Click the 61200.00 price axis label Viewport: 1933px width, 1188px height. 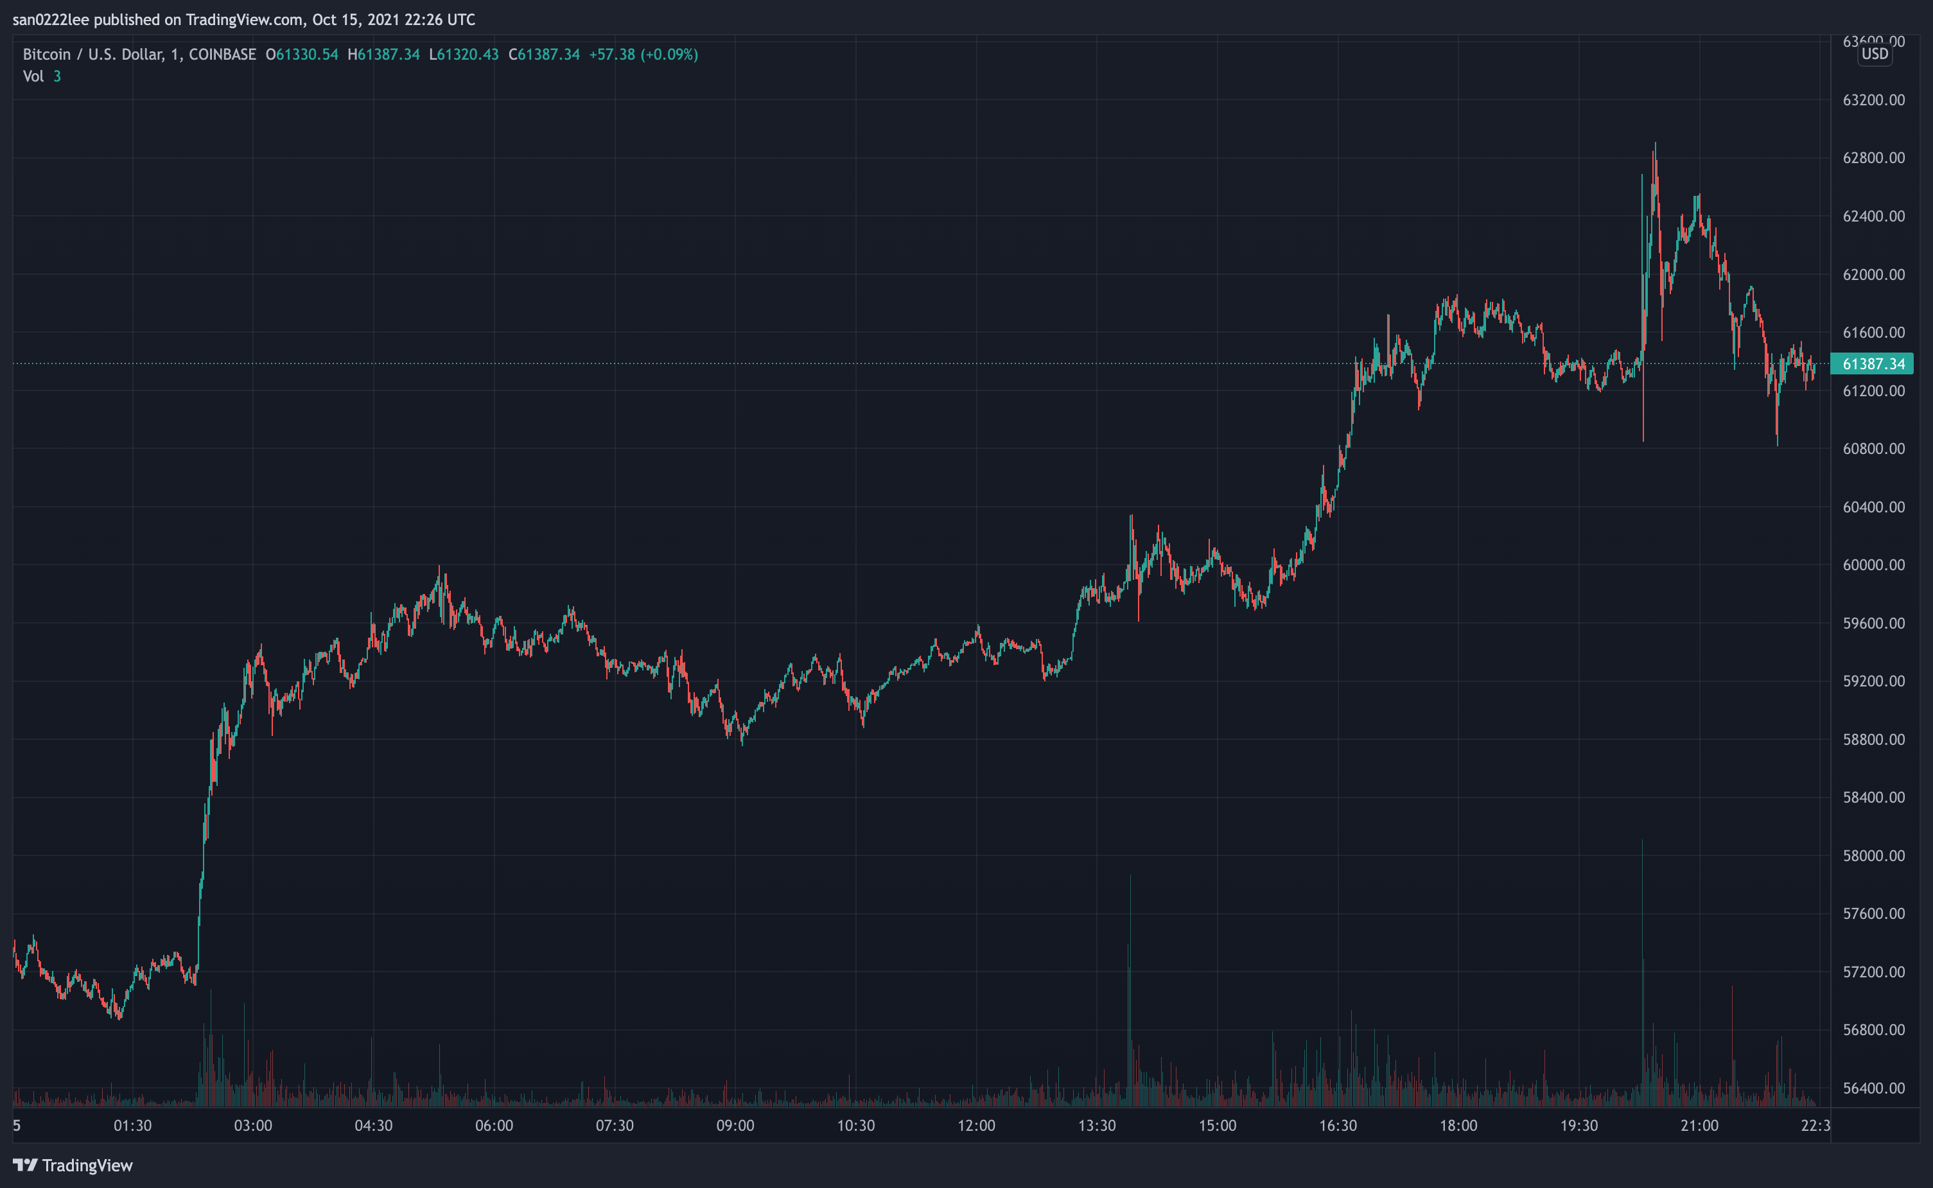coord(1874,390)
